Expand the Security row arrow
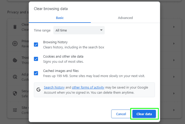The image size is (185, 124). pos(174,93)
